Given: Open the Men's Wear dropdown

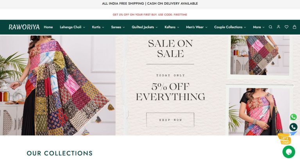Looking at the screenshot, I should coord(196,27).
